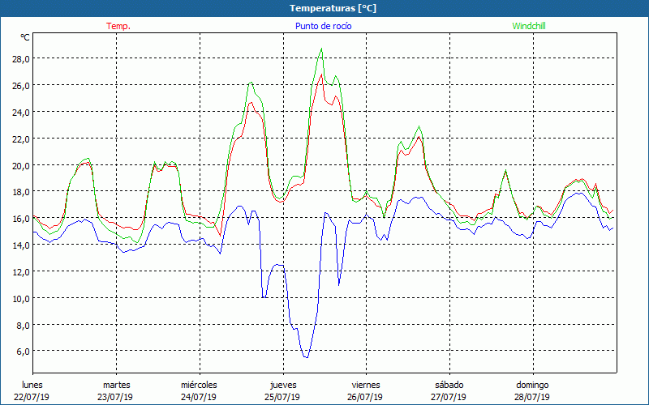Viewport: 649px width, 405px height.
Task: Click the °C axis unit label
Action: [25, 37]
